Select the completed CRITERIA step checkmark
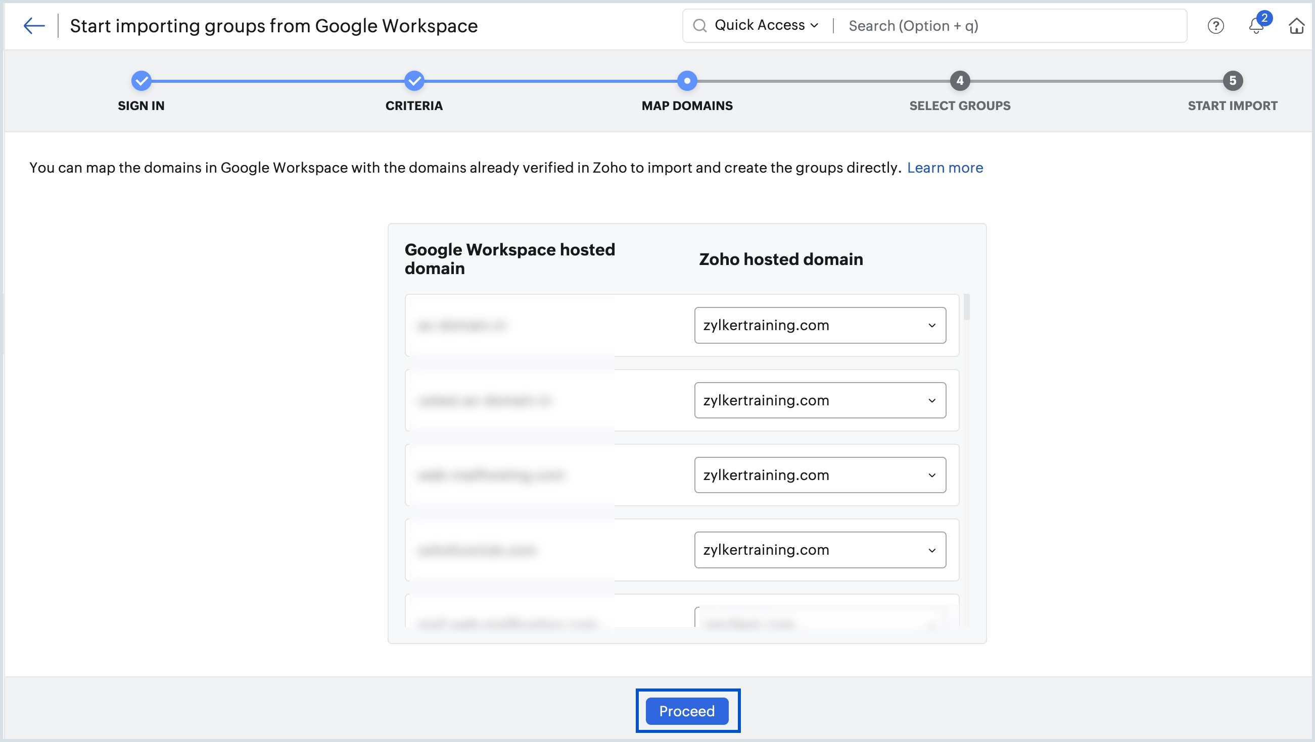The image size is (1315, 742). pos(414,81)
